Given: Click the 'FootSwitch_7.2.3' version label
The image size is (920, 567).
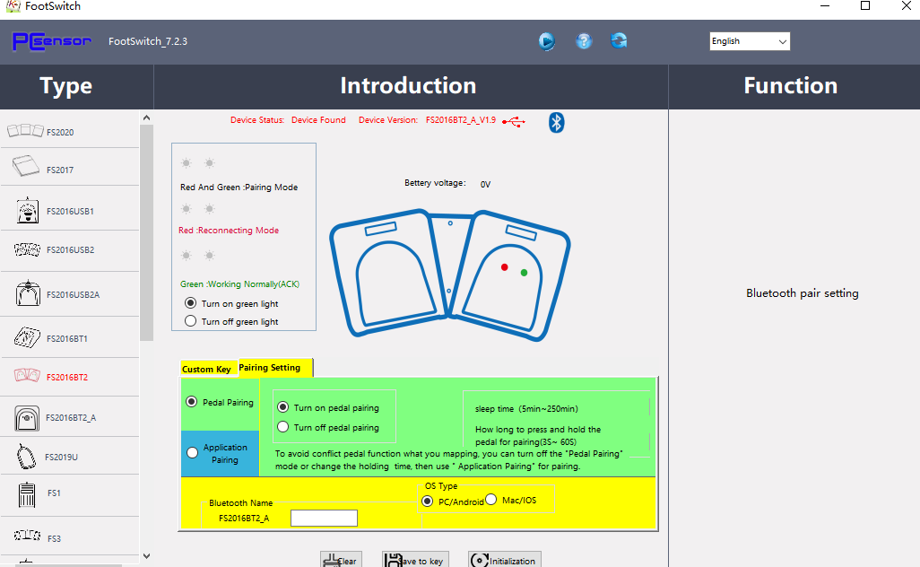Looking at the screenshot, I should coord(148,41).
